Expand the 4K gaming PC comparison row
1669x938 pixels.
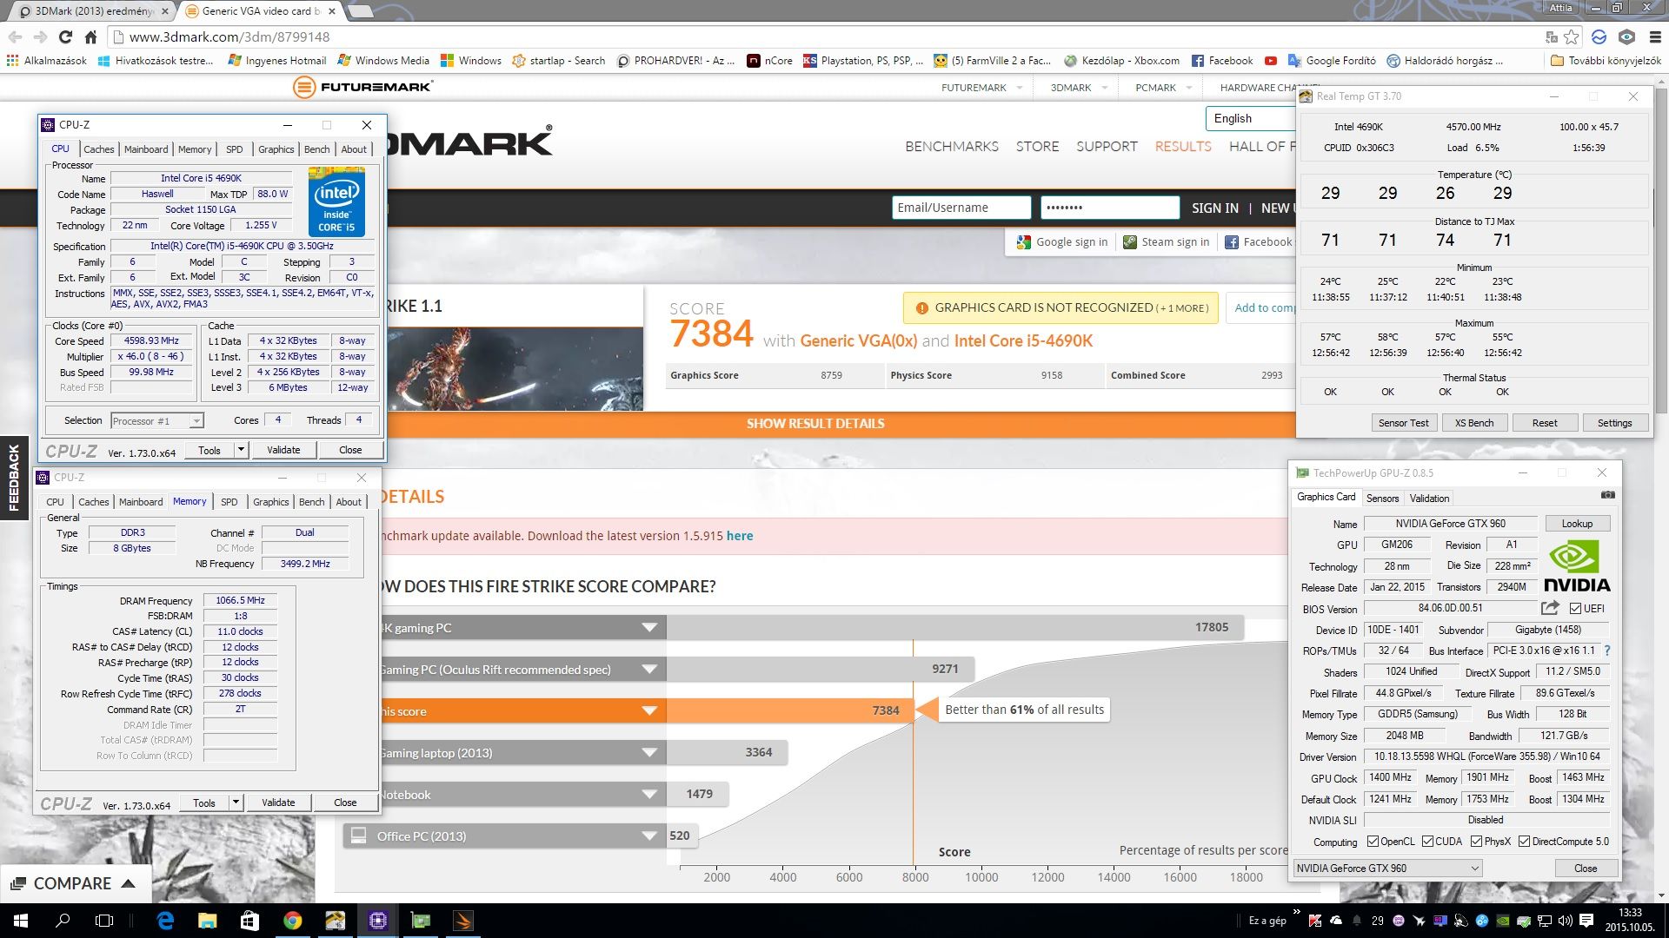[x=649, y=628]
